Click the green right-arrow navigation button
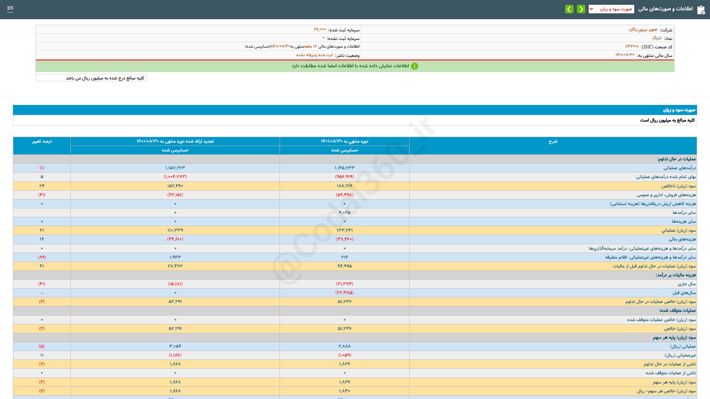The width and height of the screenshot is (710, 399). [x=581, y=9]
